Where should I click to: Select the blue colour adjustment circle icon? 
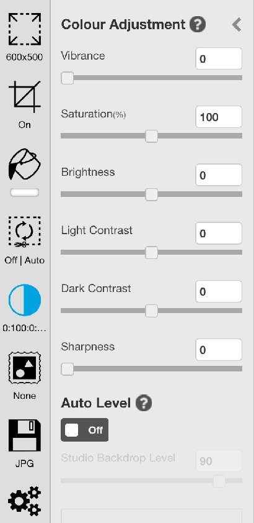tap(25, 300)
